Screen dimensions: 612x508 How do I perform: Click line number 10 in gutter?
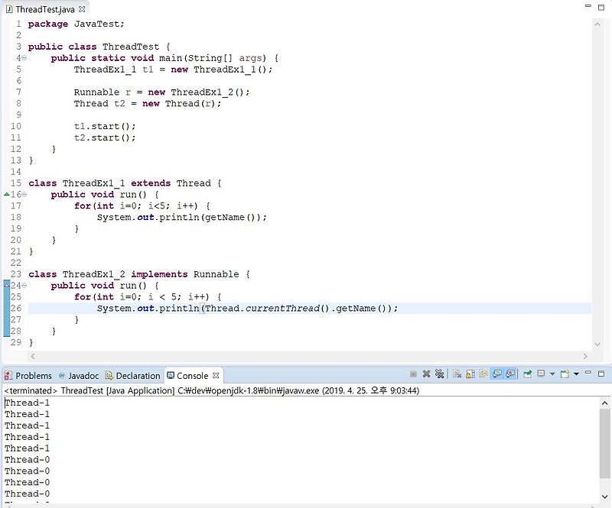[x=16, y=126]
